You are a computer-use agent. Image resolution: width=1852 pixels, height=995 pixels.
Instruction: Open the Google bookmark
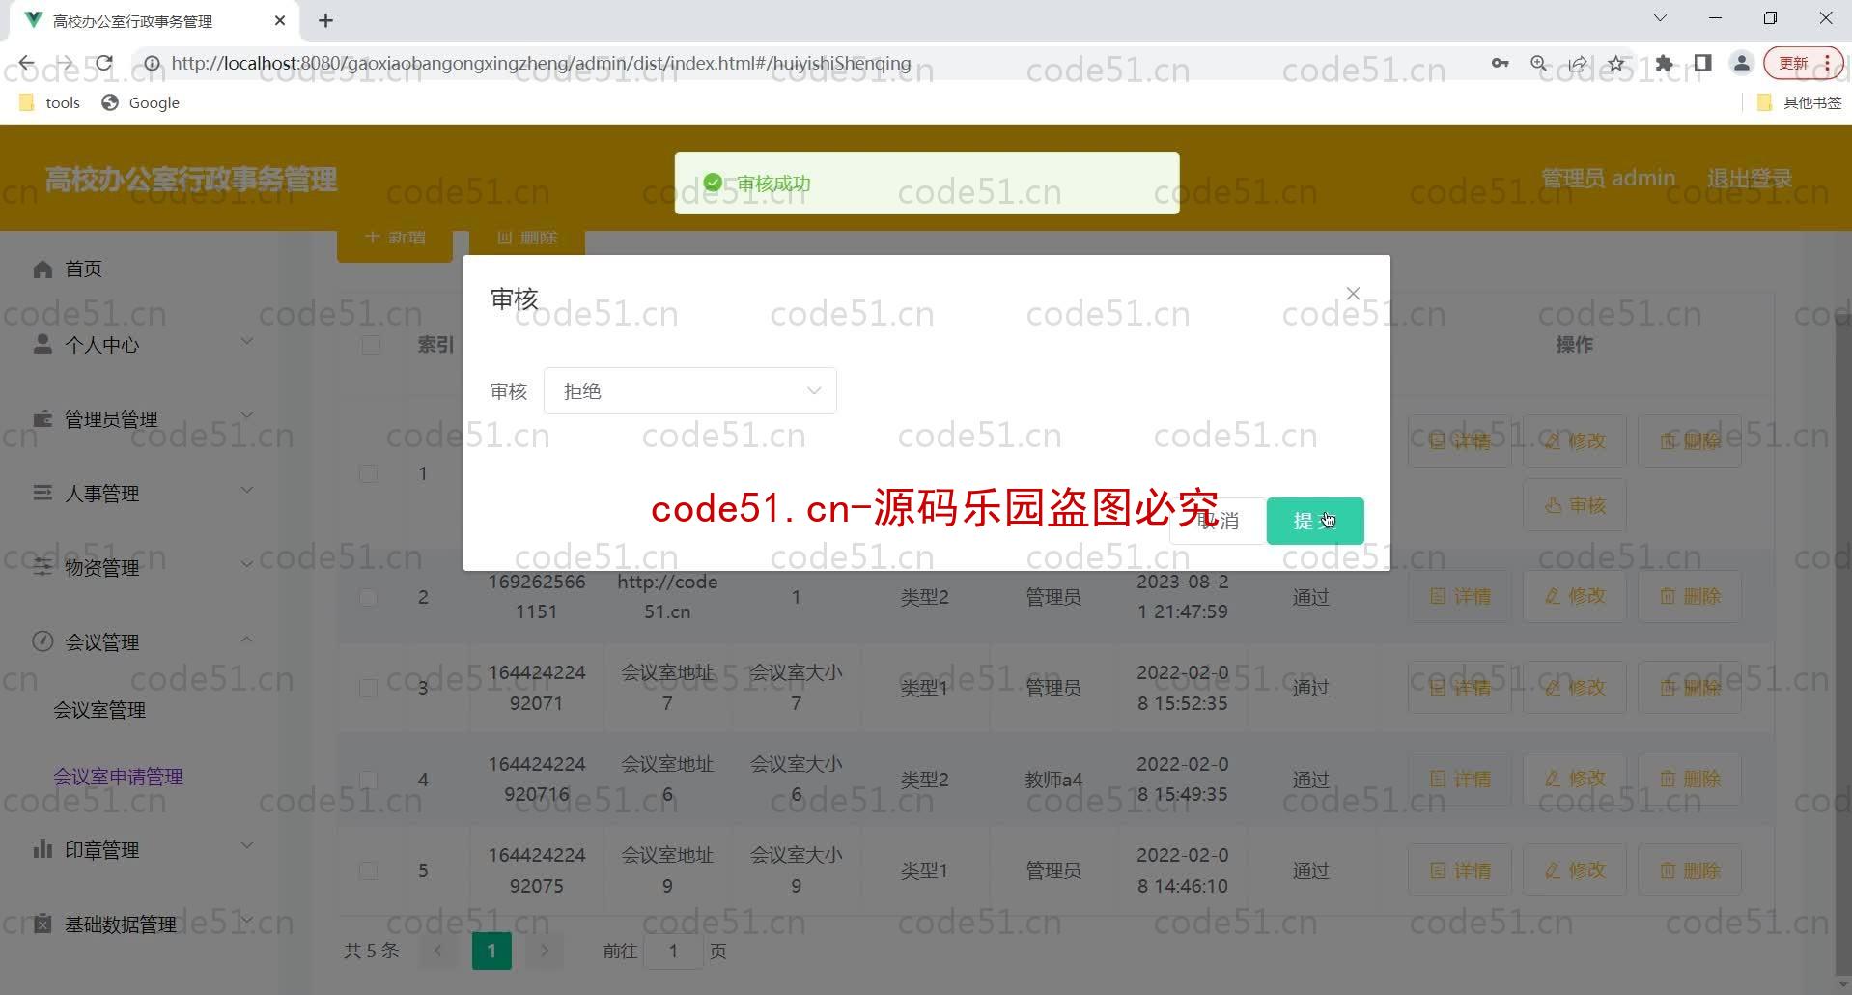[x=141, y=102]
